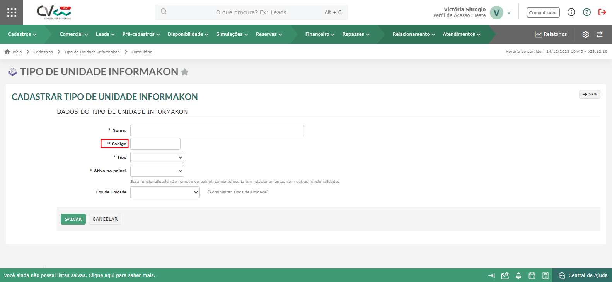Click the SAIR exit button
The height and width of the screenshot is (282, 612).
click(x=590, y=94)
